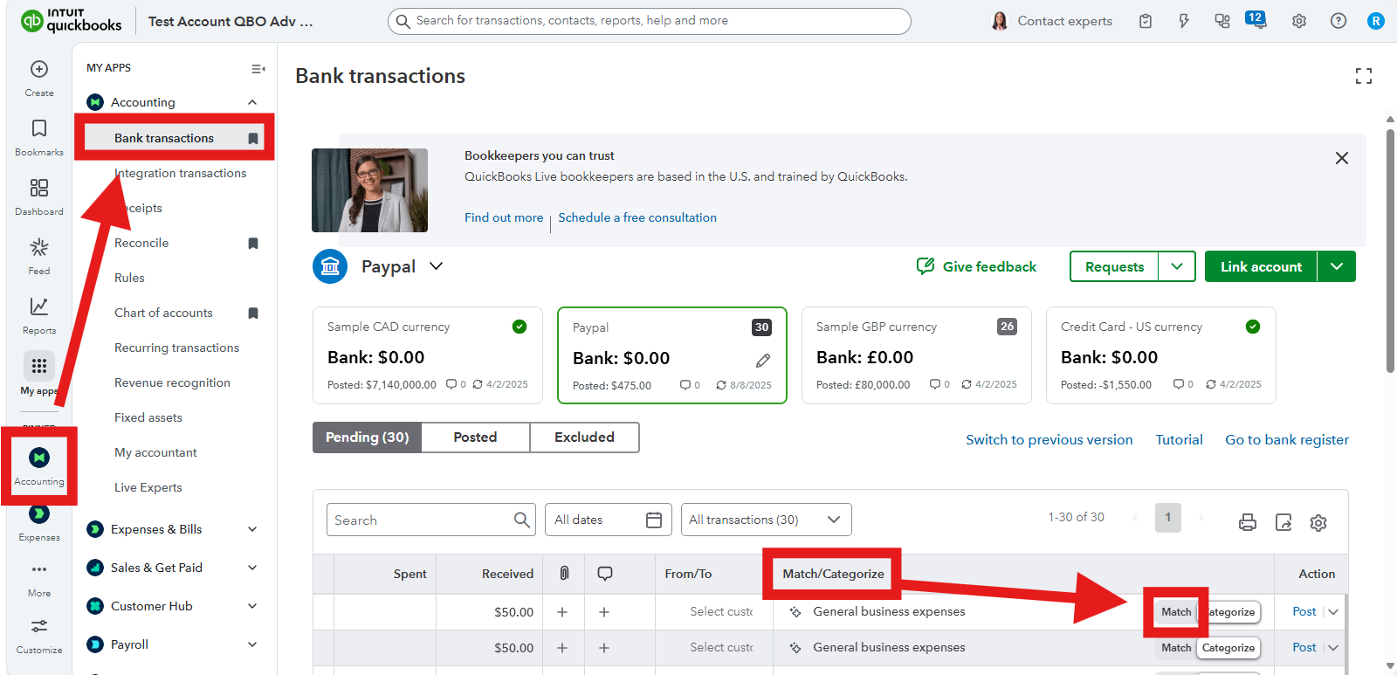The width and height of the screenshot is (1397, 675).
Task: Open the All transactions (30) filter dropdown
Action: [766, 520]
